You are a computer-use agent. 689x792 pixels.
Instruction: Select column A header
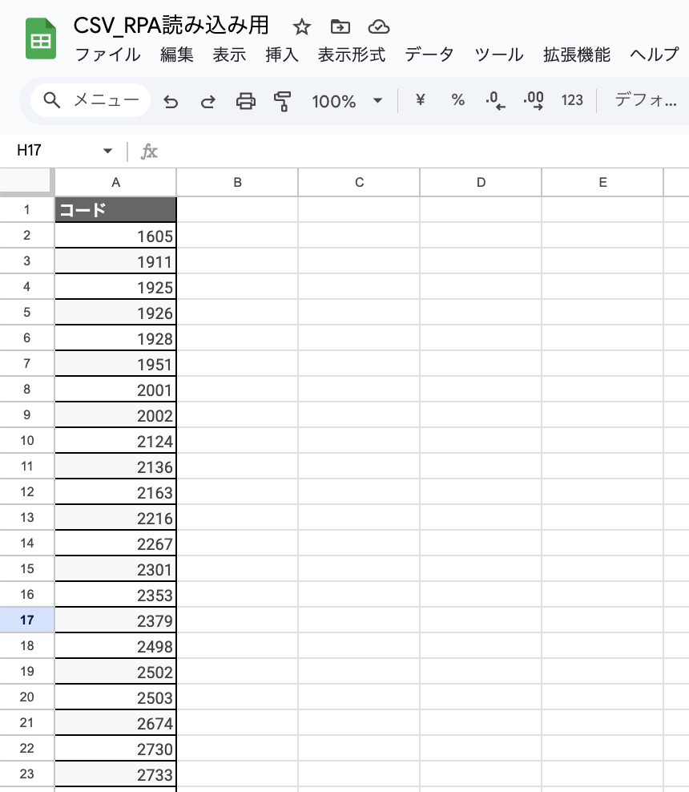coord(115,182)
